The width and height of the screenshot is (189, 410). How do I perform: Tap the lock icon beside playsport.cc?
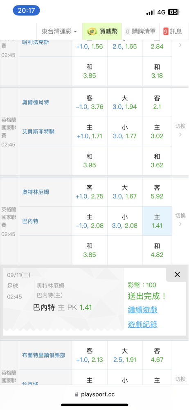point(76,394)
